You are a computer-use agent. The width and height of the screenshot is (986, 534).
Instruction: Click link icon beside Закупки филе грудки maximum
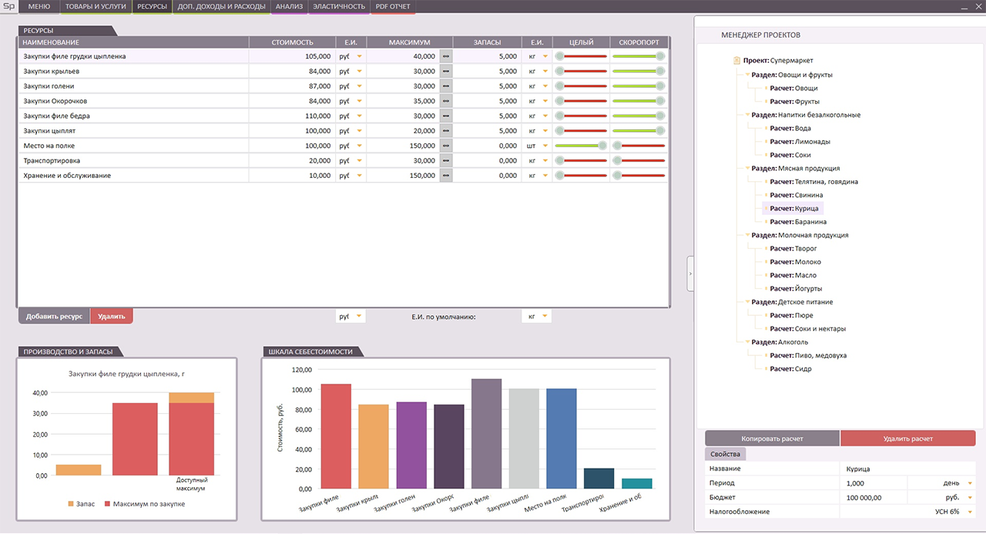click(x=445, y=56)
